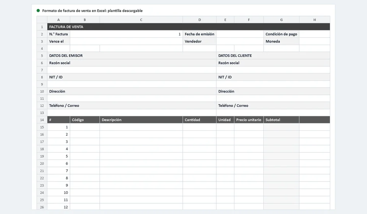Select row 7 header
Image resolution: width=367 pixels, height=214 pixels.
[x=42, y=70]
